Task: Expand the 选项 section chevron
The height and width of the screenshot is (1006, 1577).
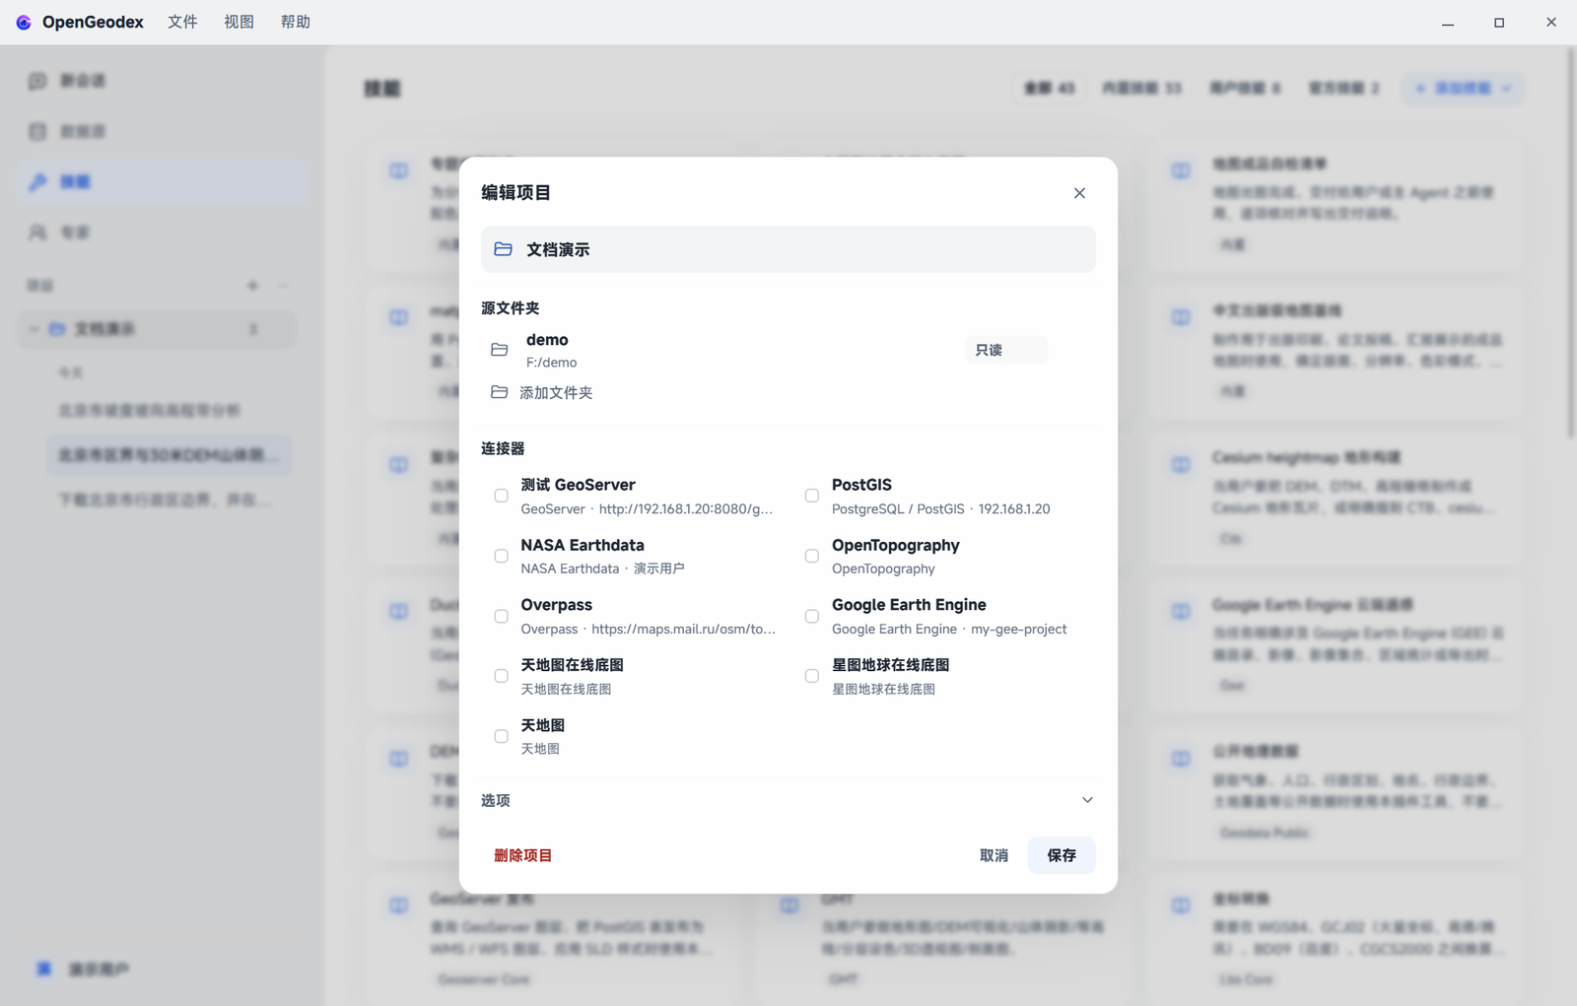Action: [1087, 800]
